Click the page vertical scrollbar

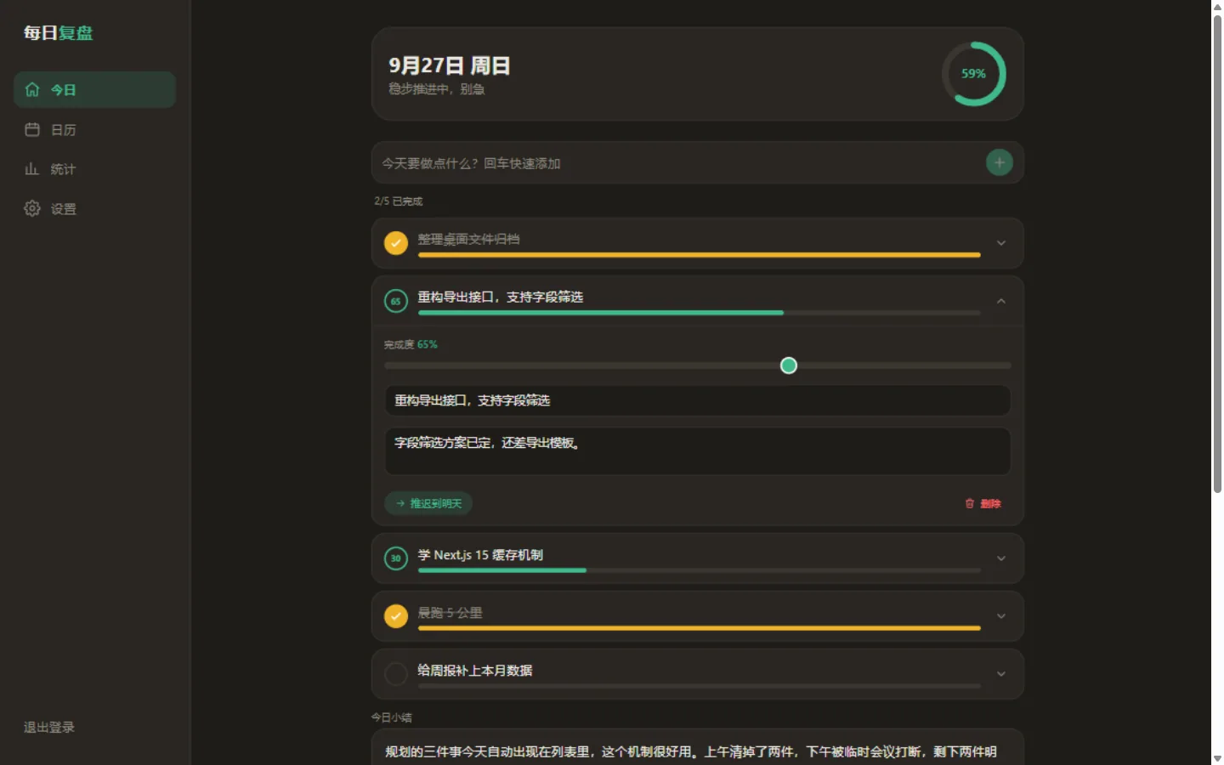[x=1217, y=253]
